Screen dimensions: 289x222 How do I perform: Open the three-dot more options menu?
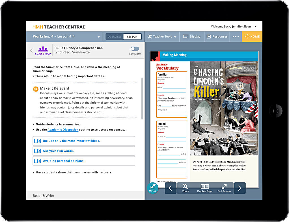[236, 37]
